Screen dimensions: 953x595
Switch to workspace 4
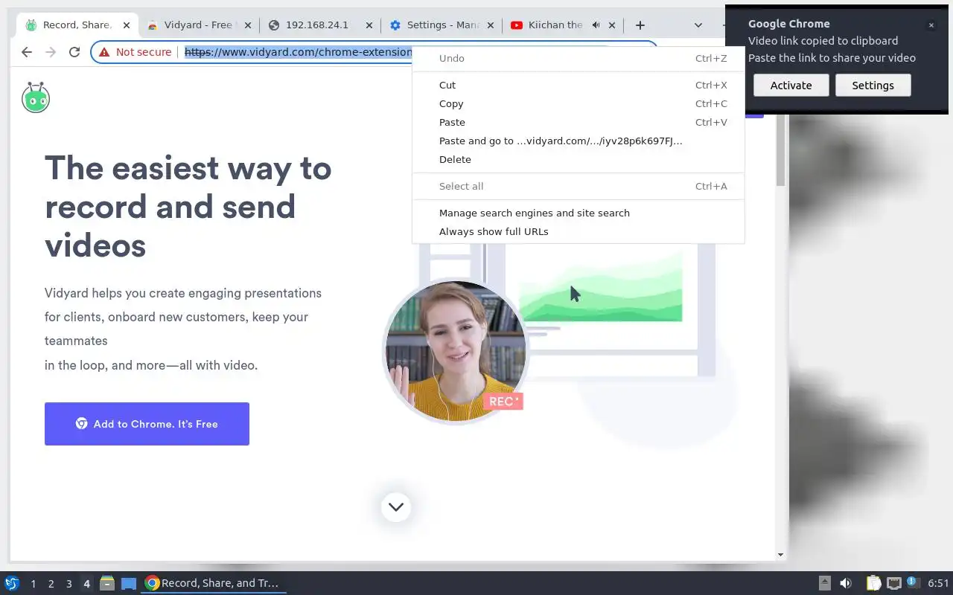pyautogui.click(x=86, y=584)
